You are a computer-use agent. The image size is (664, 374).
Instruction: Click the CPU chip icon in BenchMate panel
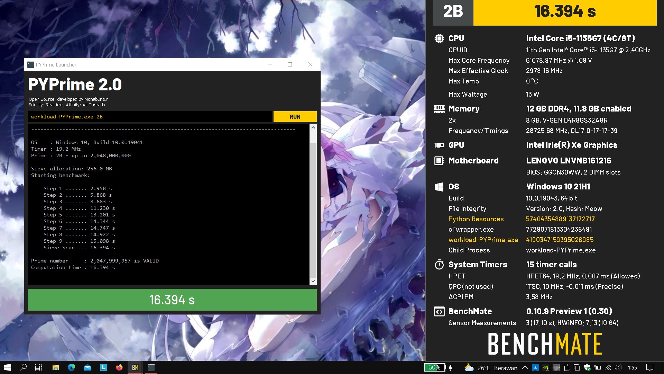click(x=439, y=38)
